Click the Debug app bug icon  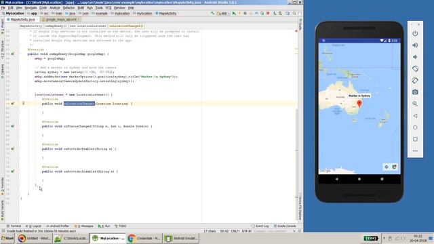pos(245,14)
